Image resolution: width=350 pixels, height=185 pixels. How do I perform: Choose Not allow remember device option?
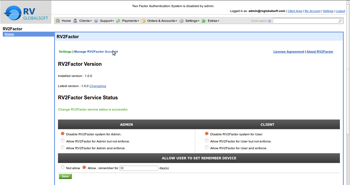pos(63,168)
